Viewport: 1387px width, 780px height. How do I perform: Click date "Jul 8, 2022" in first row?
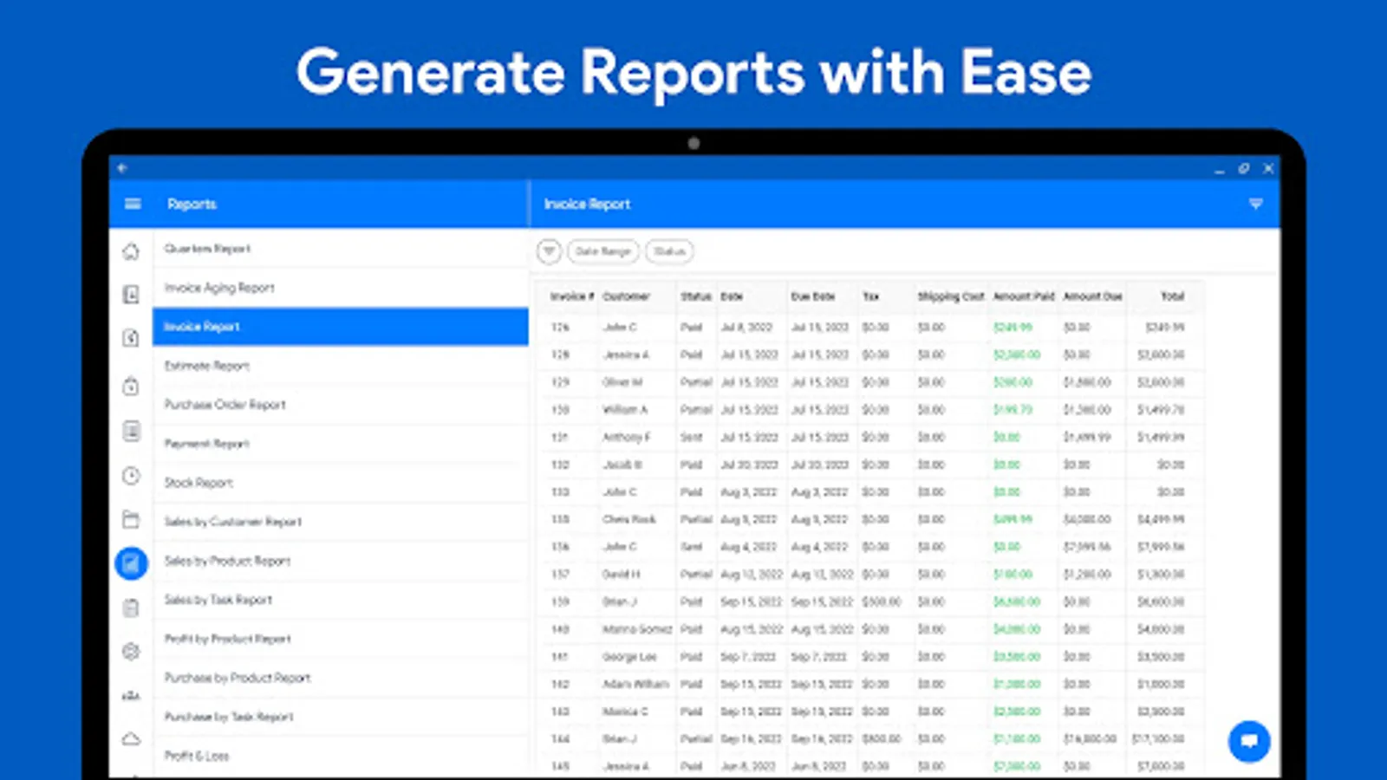[x=746, y=327]
